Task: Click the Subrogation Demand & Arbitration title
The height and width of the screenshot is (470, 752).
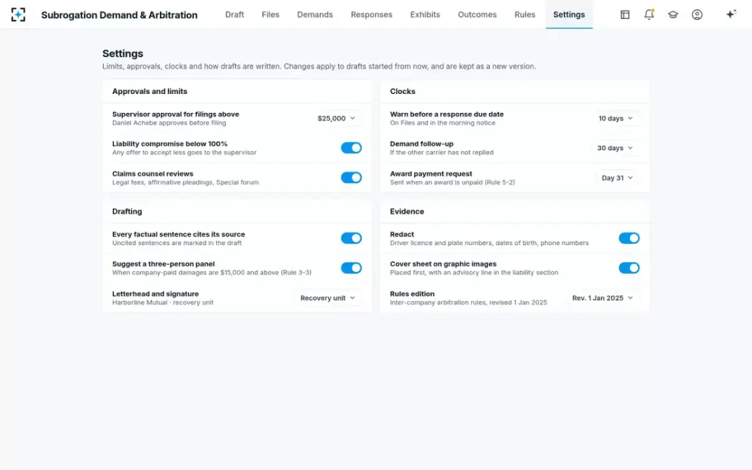Action: pos(119,15)
